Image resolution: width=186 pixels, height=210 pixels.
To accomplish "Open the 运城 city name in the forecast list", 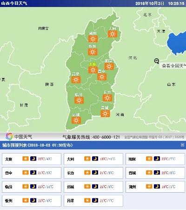I will click(70, 187).
